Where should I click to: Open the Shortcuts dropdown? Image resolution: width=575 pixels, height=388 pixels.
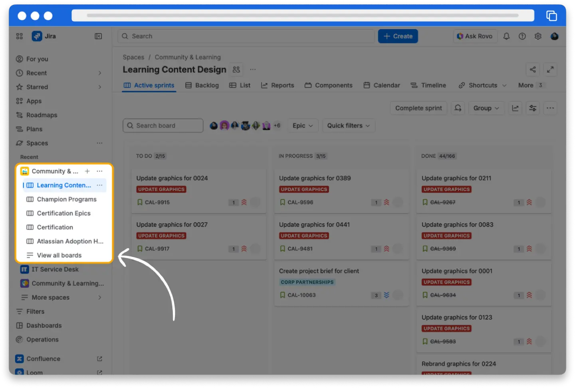click(x=483, y=86)
